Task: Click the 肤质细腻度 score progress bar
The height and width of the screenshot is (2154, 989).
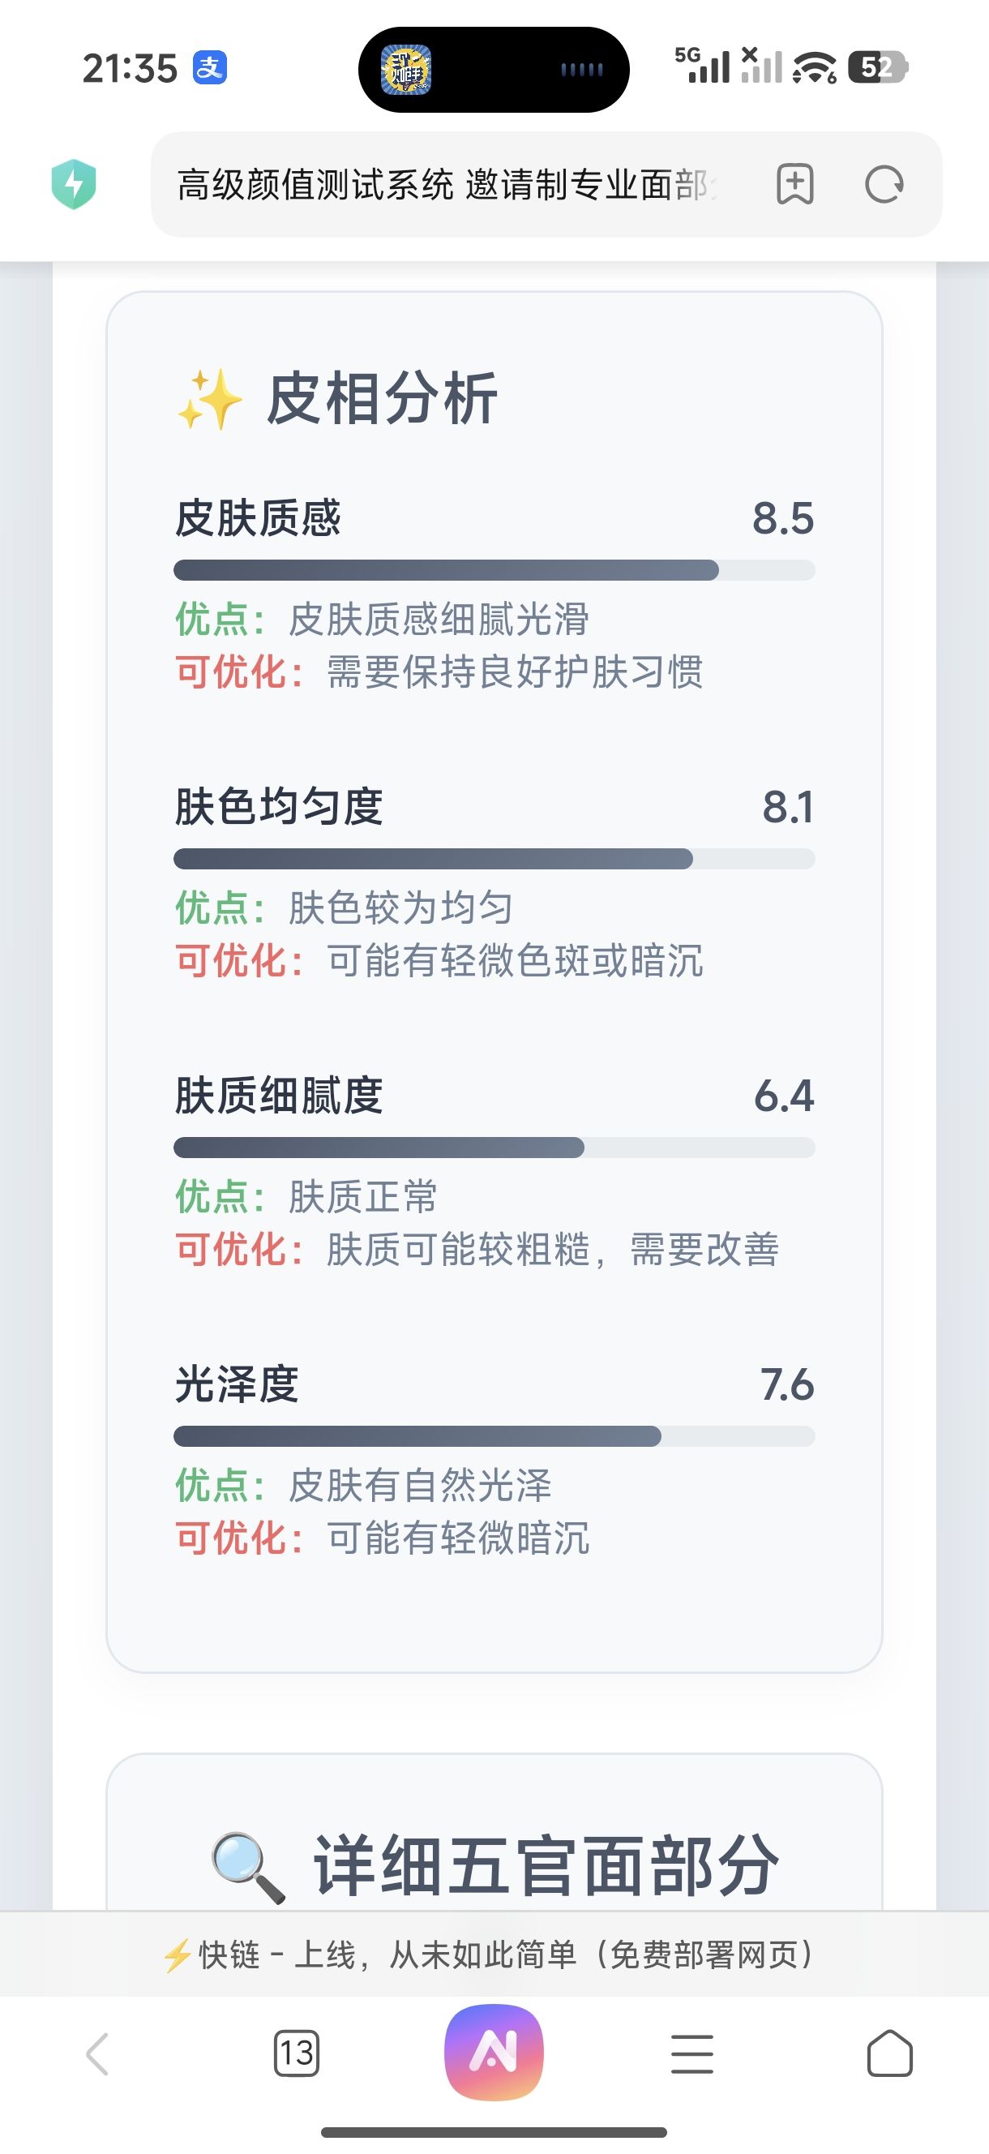Action: pyautogui.click(x=494, y=1148)
